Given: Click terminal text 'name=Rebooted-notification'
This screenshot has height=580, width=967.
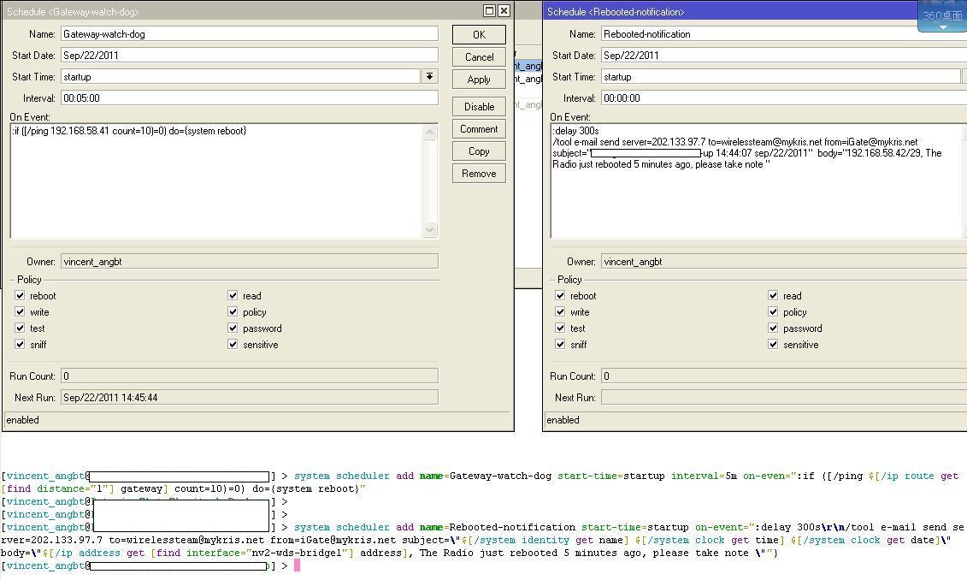Looking at the screenshot, I should click(497, 527).
